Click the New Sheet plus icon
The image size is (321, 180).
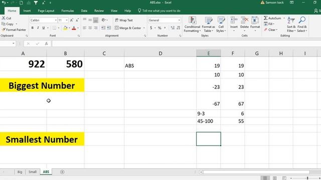click(x=62, y=172)
